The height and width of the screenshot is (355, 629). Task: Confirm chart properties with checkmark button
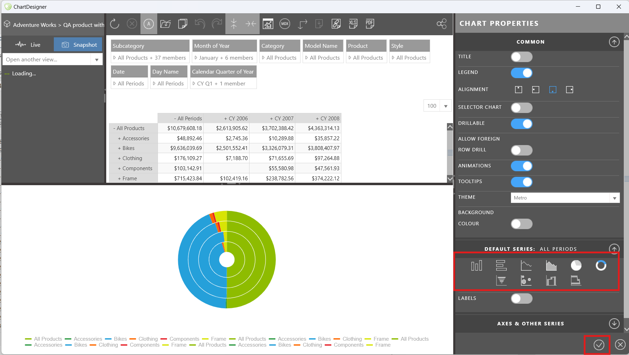click(x=599, y=345)
